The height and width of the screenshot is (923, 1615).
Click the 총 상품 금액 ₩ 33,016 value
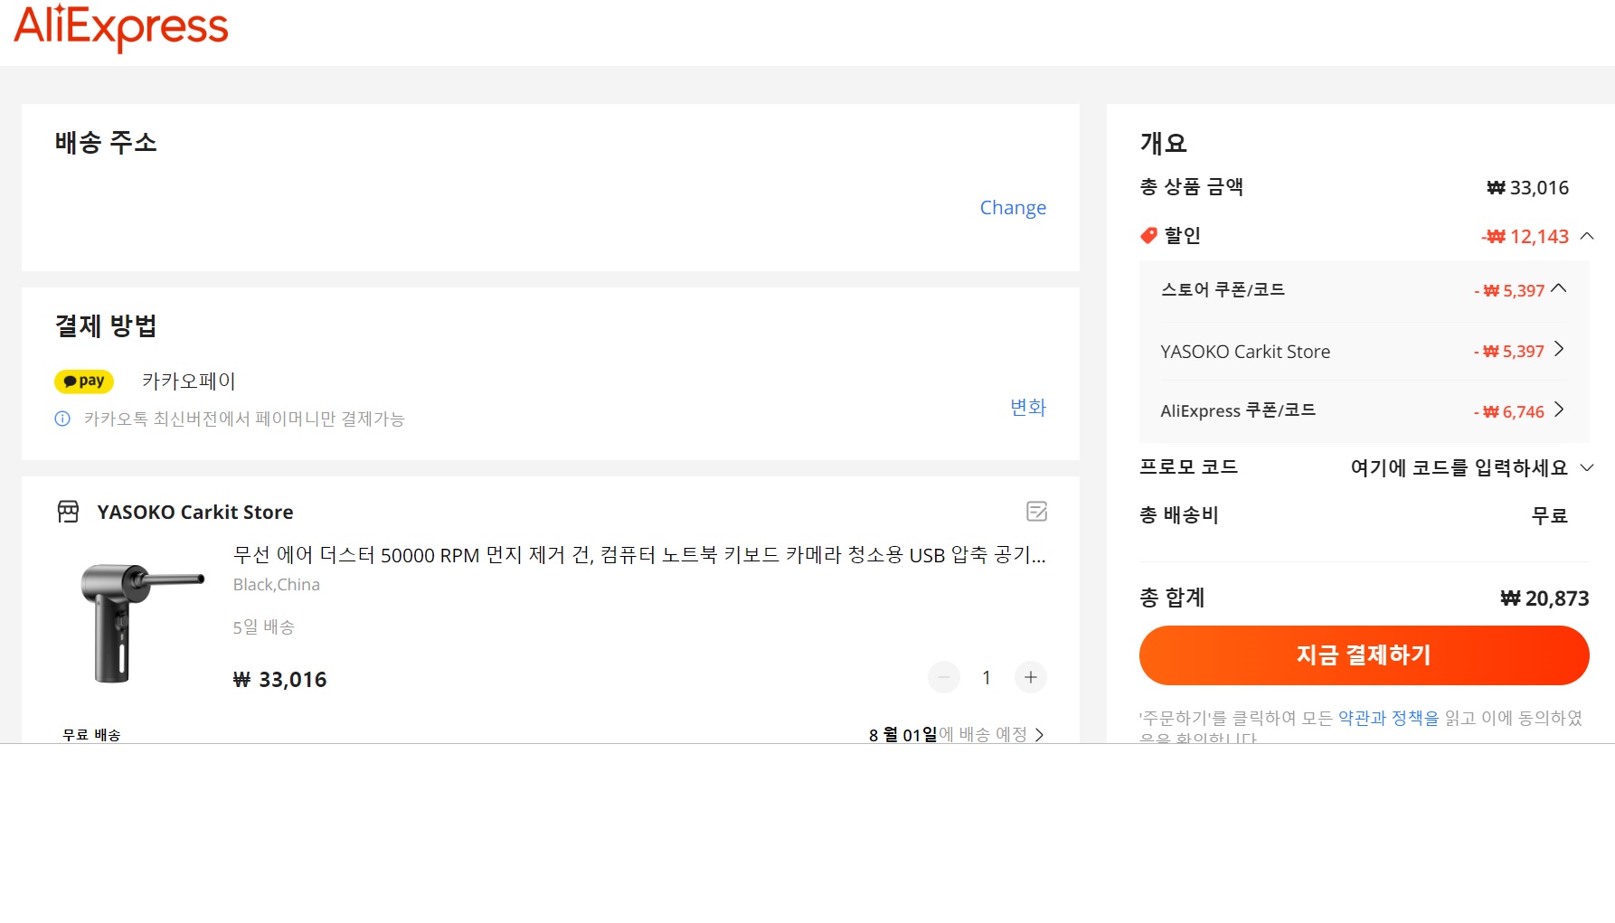pyautogui.click(x=1528, y=188)
